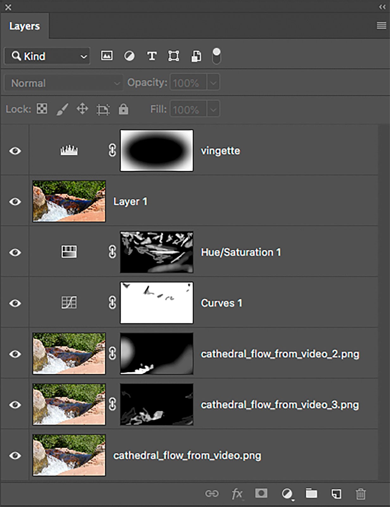Open the Layers panel menu
The image size is (390, 507).
381,25
